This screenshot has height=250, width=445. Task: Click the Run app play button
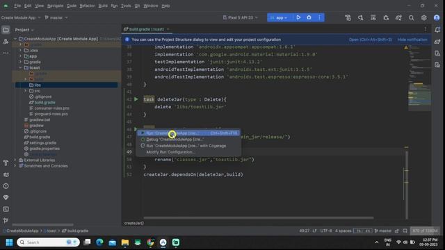pos(298,17)
